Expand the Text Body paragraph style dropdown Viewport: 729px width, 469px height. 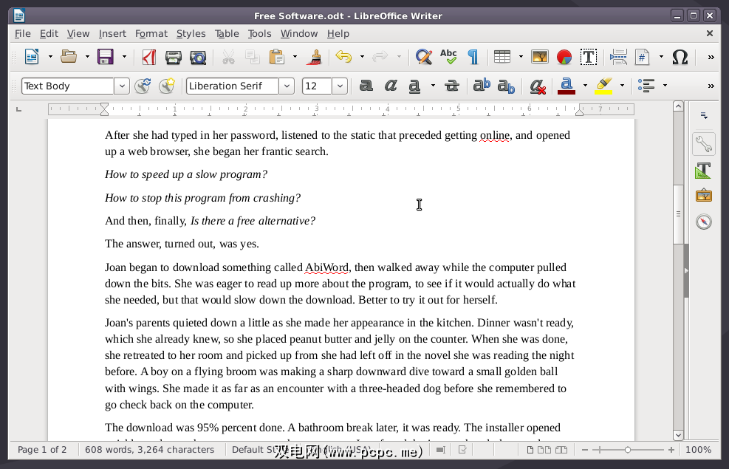point(122,86)
